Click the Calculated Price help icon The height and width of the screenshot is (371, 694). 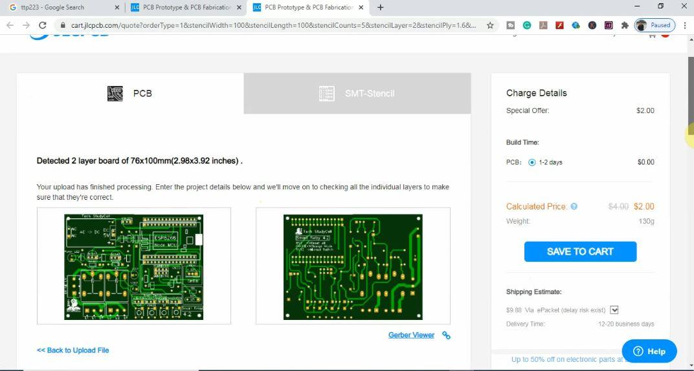[x=574, y=206]
